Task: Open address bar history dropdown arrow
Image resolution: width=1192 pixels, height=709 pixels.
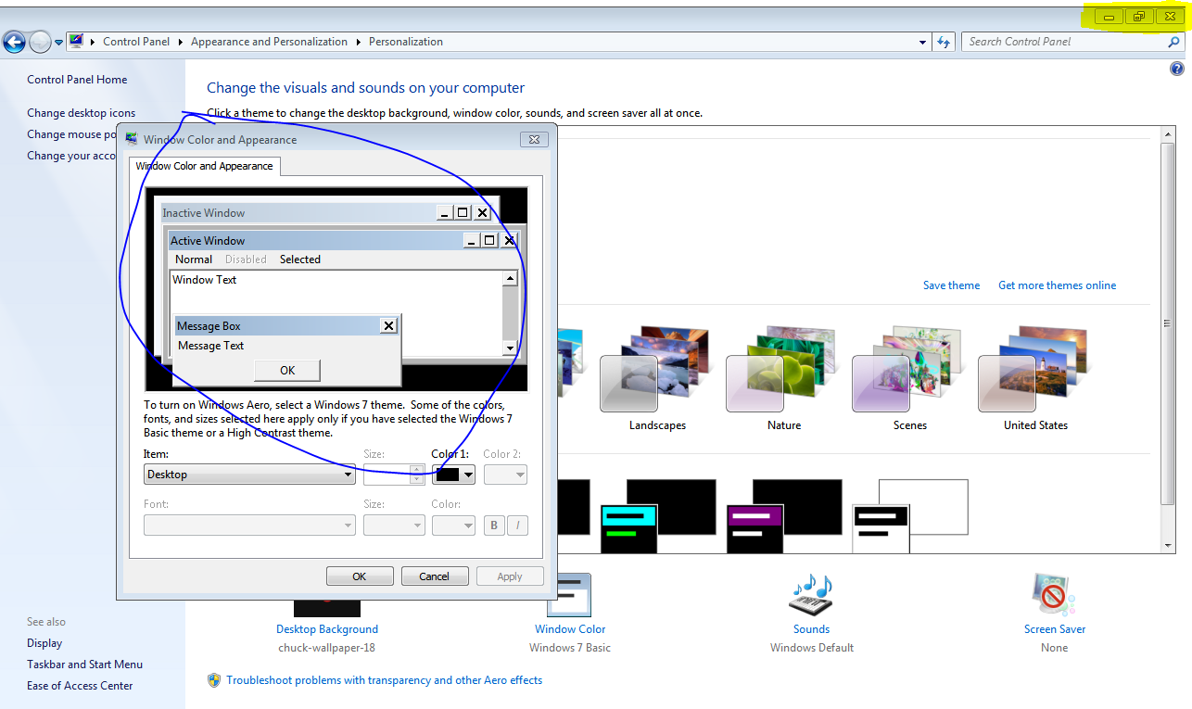Action: point(922,42)
